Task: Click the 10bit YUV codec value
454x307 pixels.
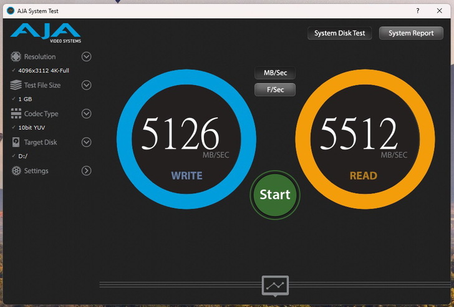Action: pyautogui.click(x=32, y=127)
